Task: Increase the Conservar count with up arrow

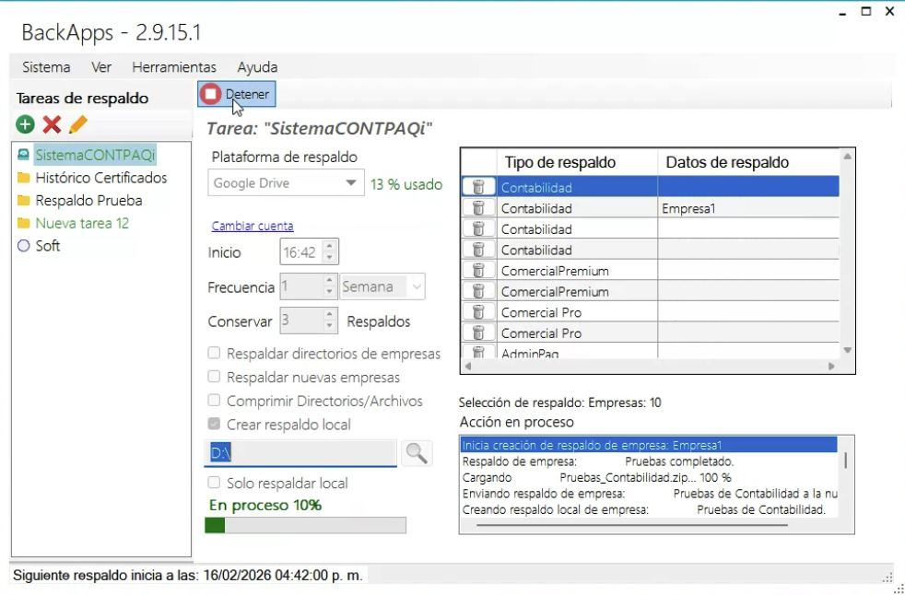Action: 329,315
